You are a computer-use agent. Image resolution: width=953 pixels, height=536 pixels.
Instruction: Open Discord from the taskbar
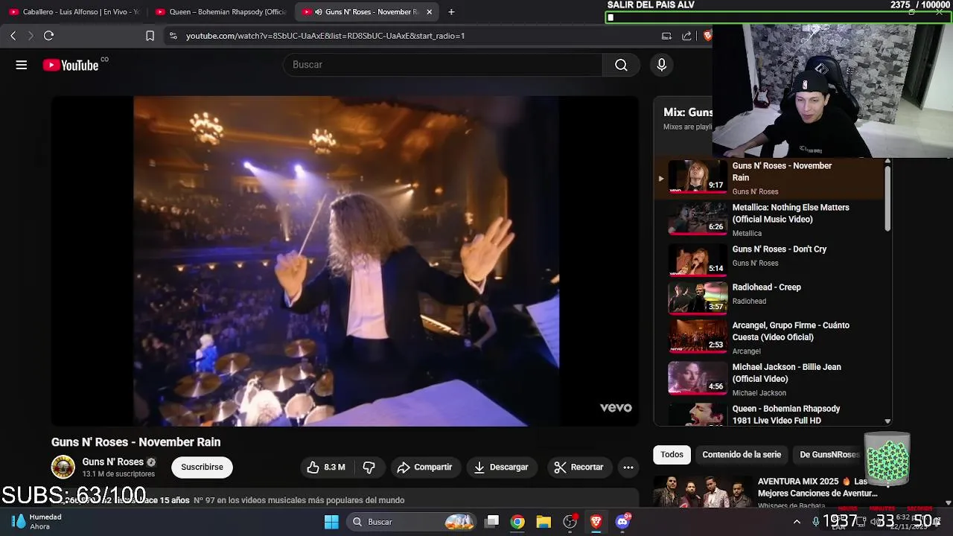[x=622, y=522]
